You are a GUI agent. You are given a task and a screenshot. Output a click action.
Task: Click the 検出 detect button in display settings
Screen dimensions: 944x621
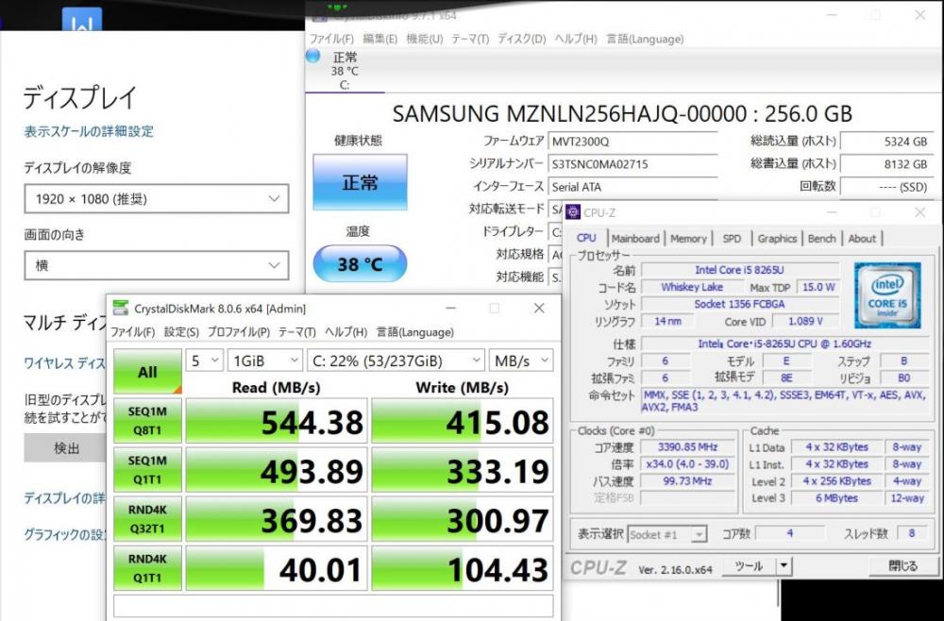point(66,448)
